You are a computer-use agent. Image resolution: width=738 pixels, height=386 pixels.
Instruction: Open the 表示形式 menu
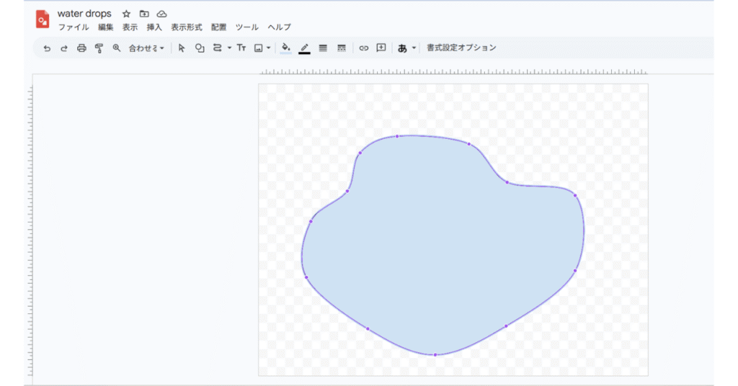[187, 27]
